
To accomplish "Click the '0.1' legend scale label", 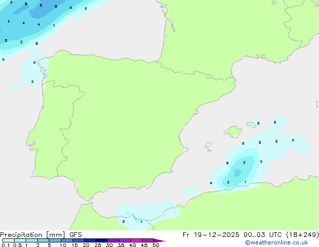I will click(6, 245).
